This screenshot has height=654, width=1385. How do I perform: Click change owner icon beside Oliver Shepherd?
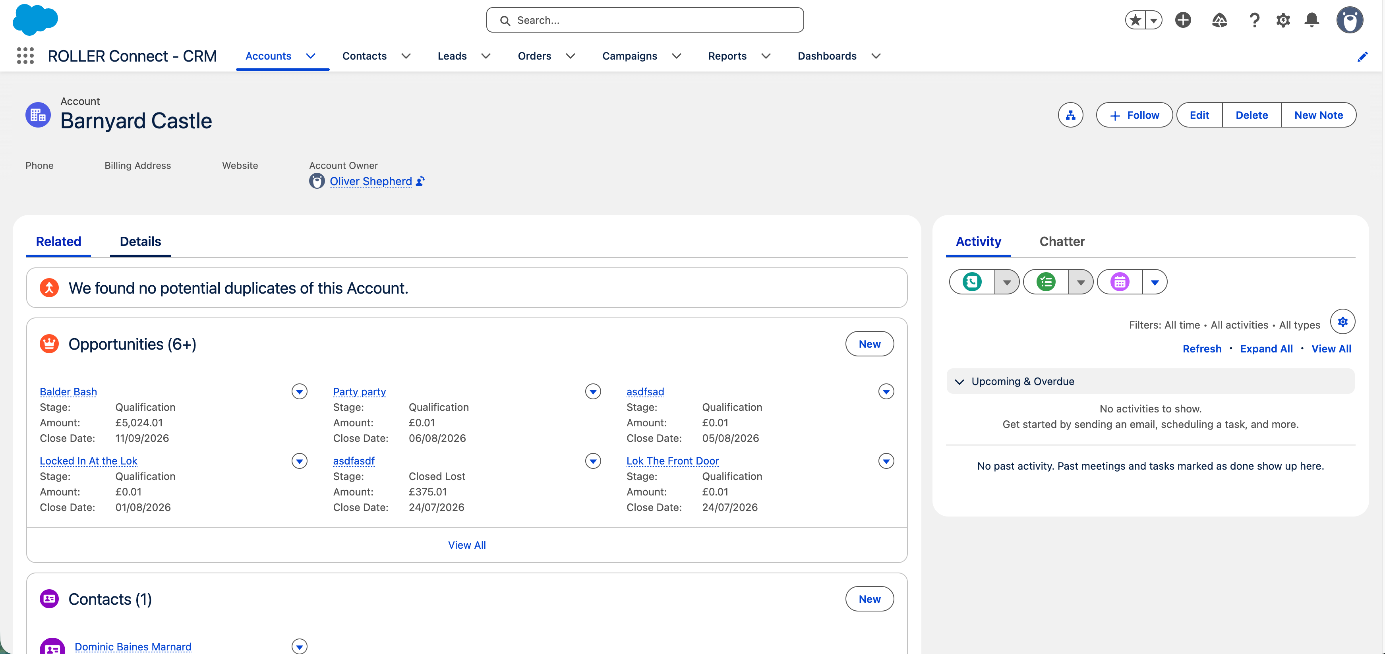420,181
